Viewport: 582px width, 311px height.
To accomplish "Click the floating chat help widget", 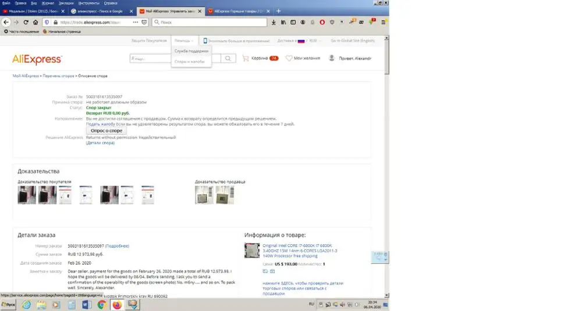I will tap(379, 257).
